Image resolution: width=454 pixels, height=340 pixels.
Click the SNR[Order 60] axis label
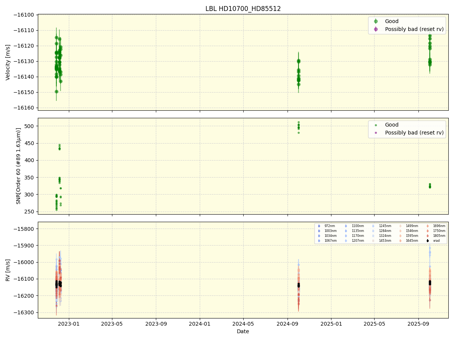[x=19, y=166]
